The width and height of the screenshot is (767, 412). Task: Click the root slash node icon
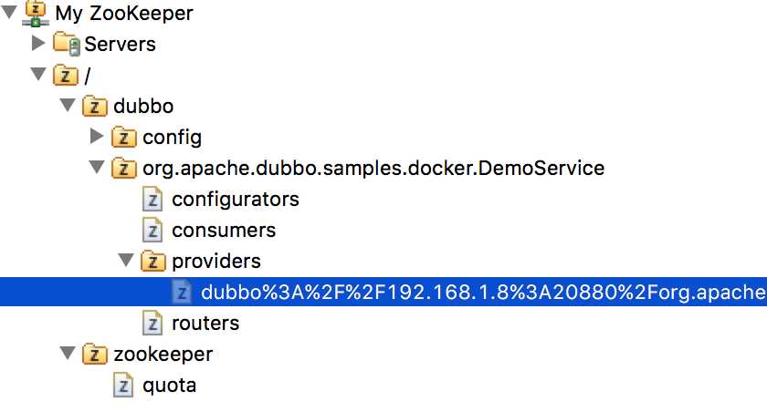point(66,75)
